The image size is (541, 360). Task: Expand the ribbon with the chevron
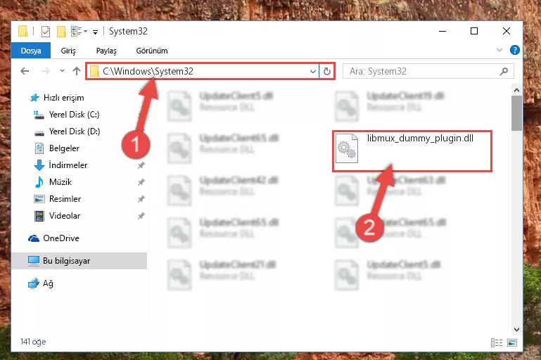pos(499,51)
